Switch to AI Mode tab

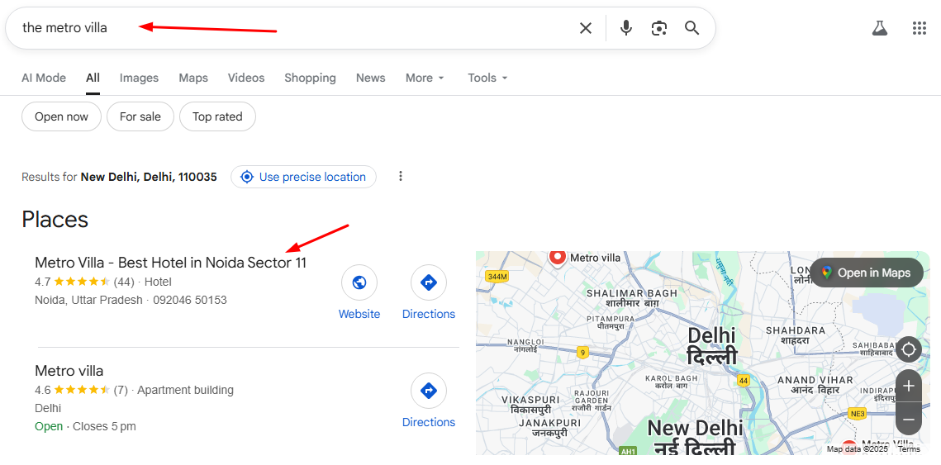(x=44, y=78)
